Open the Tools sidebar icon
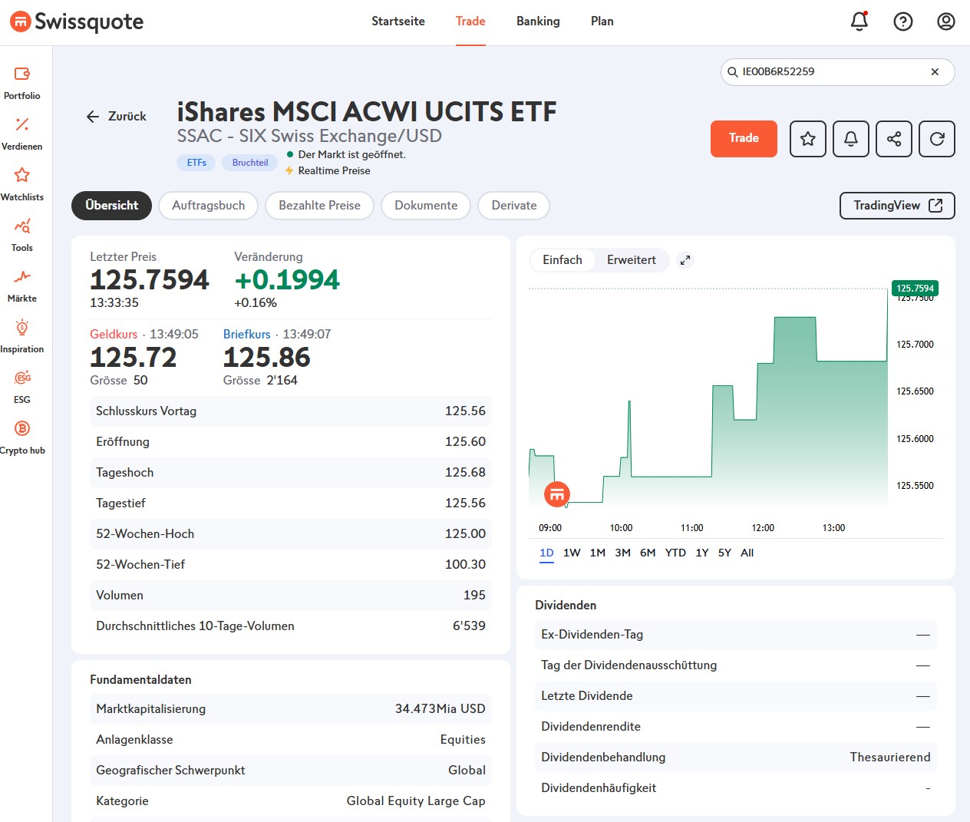This screenshot has height=822, width=970. [22, 226]
